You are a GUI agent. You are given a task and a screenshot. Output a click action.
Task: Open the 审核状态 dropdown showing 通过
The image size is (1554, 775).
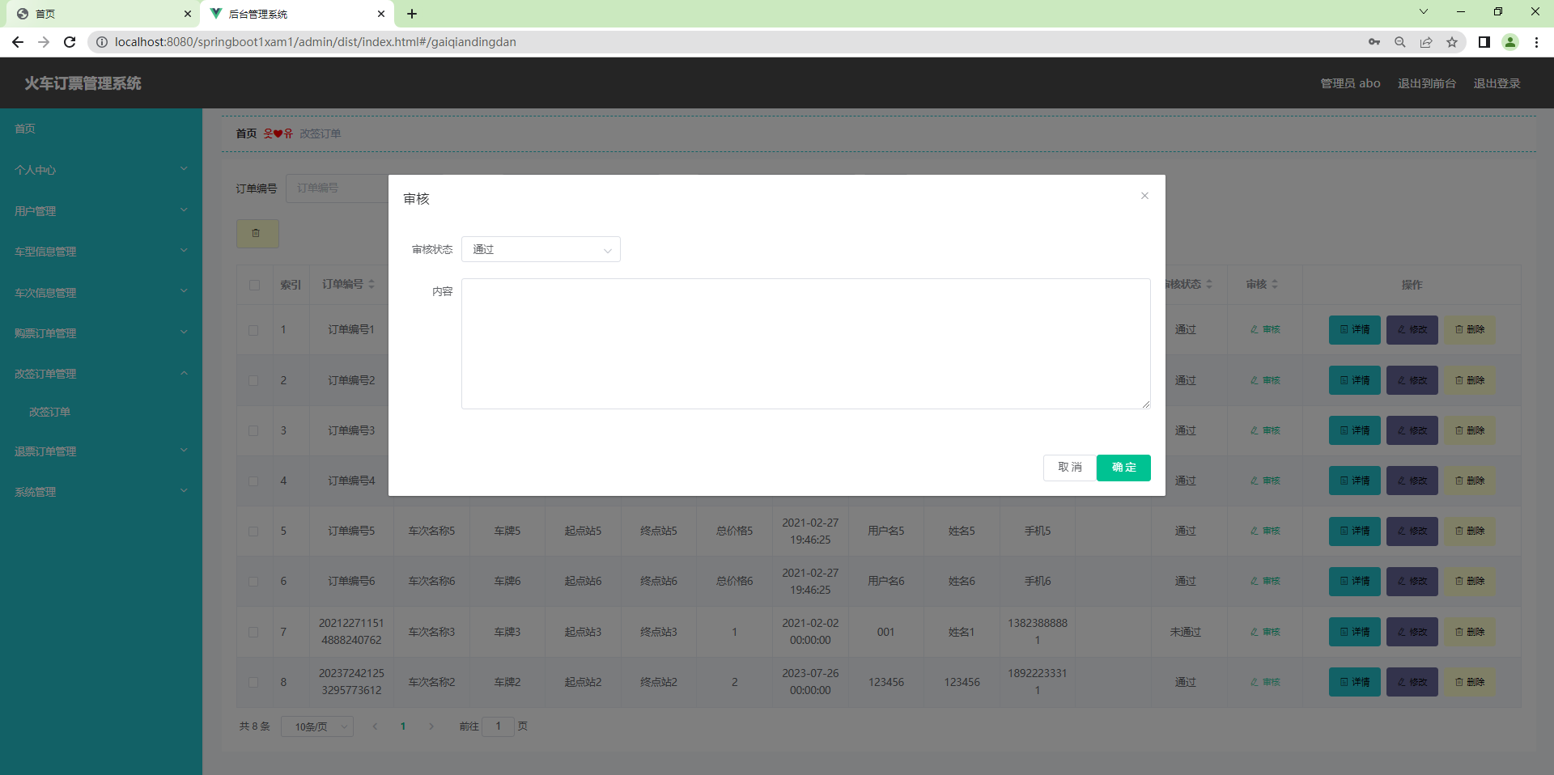(x=540, y=249)
